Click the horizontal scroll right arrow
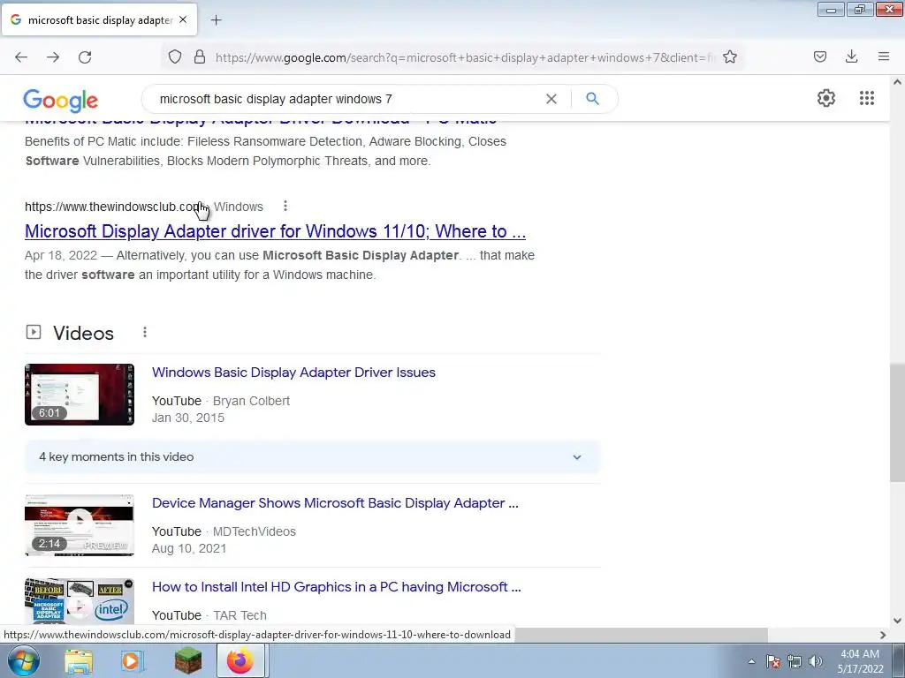The height and width of the screenshot is (678, 905). (883, 635)
